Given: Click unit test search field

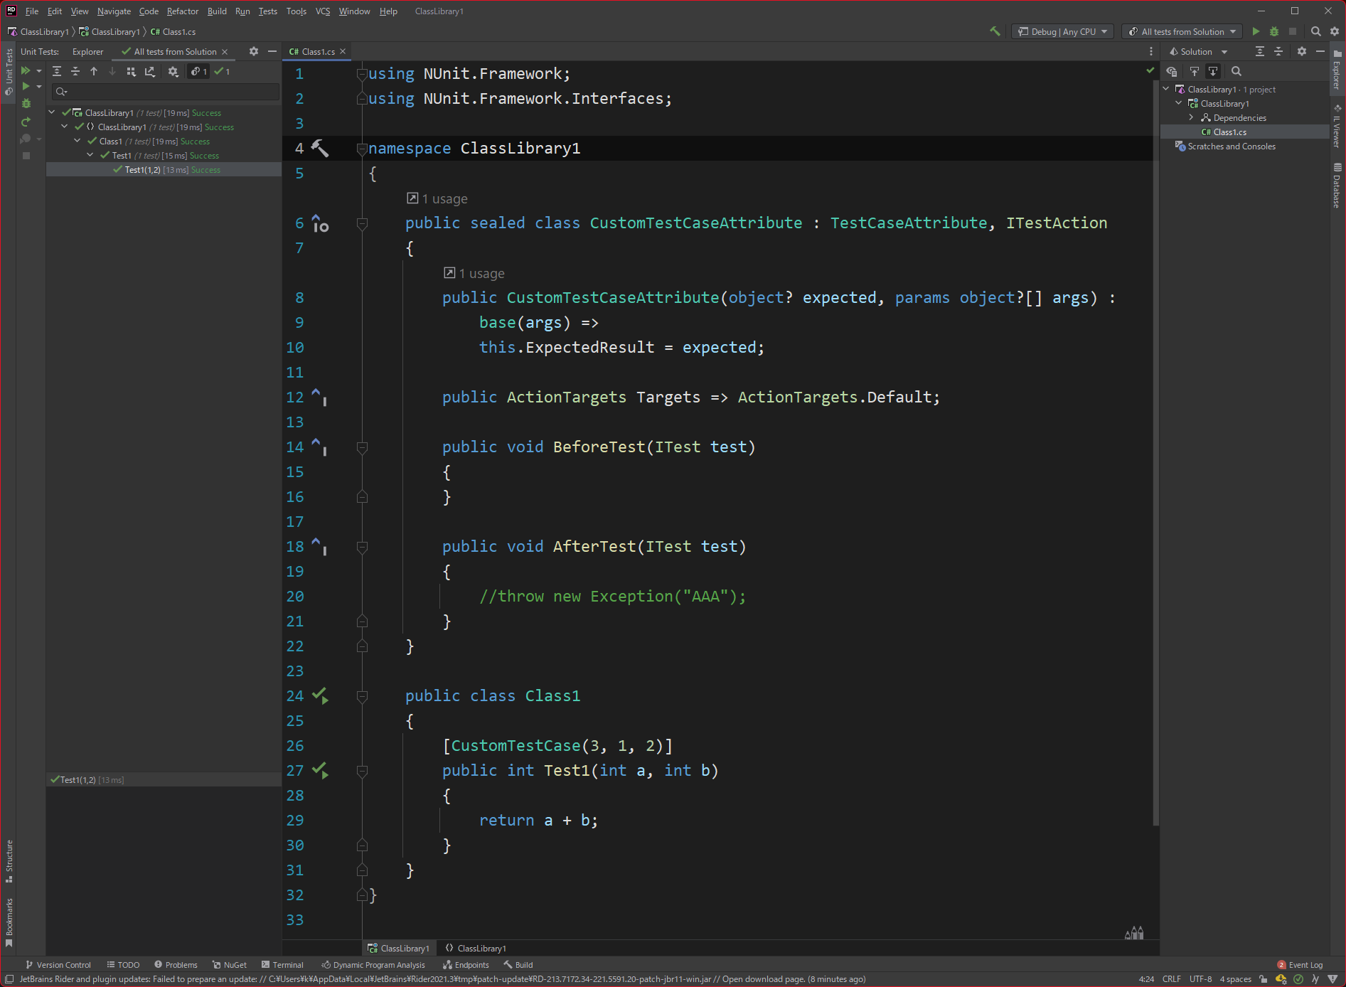Looking at the screenshot, I should pyautogui.click(x=166, y=91).
